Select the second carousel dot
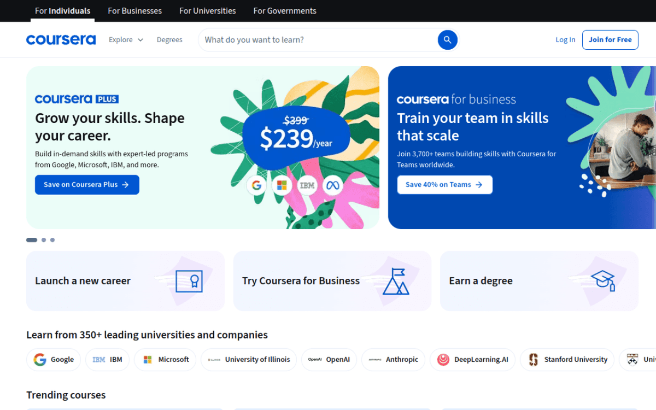 coord(43,239)
